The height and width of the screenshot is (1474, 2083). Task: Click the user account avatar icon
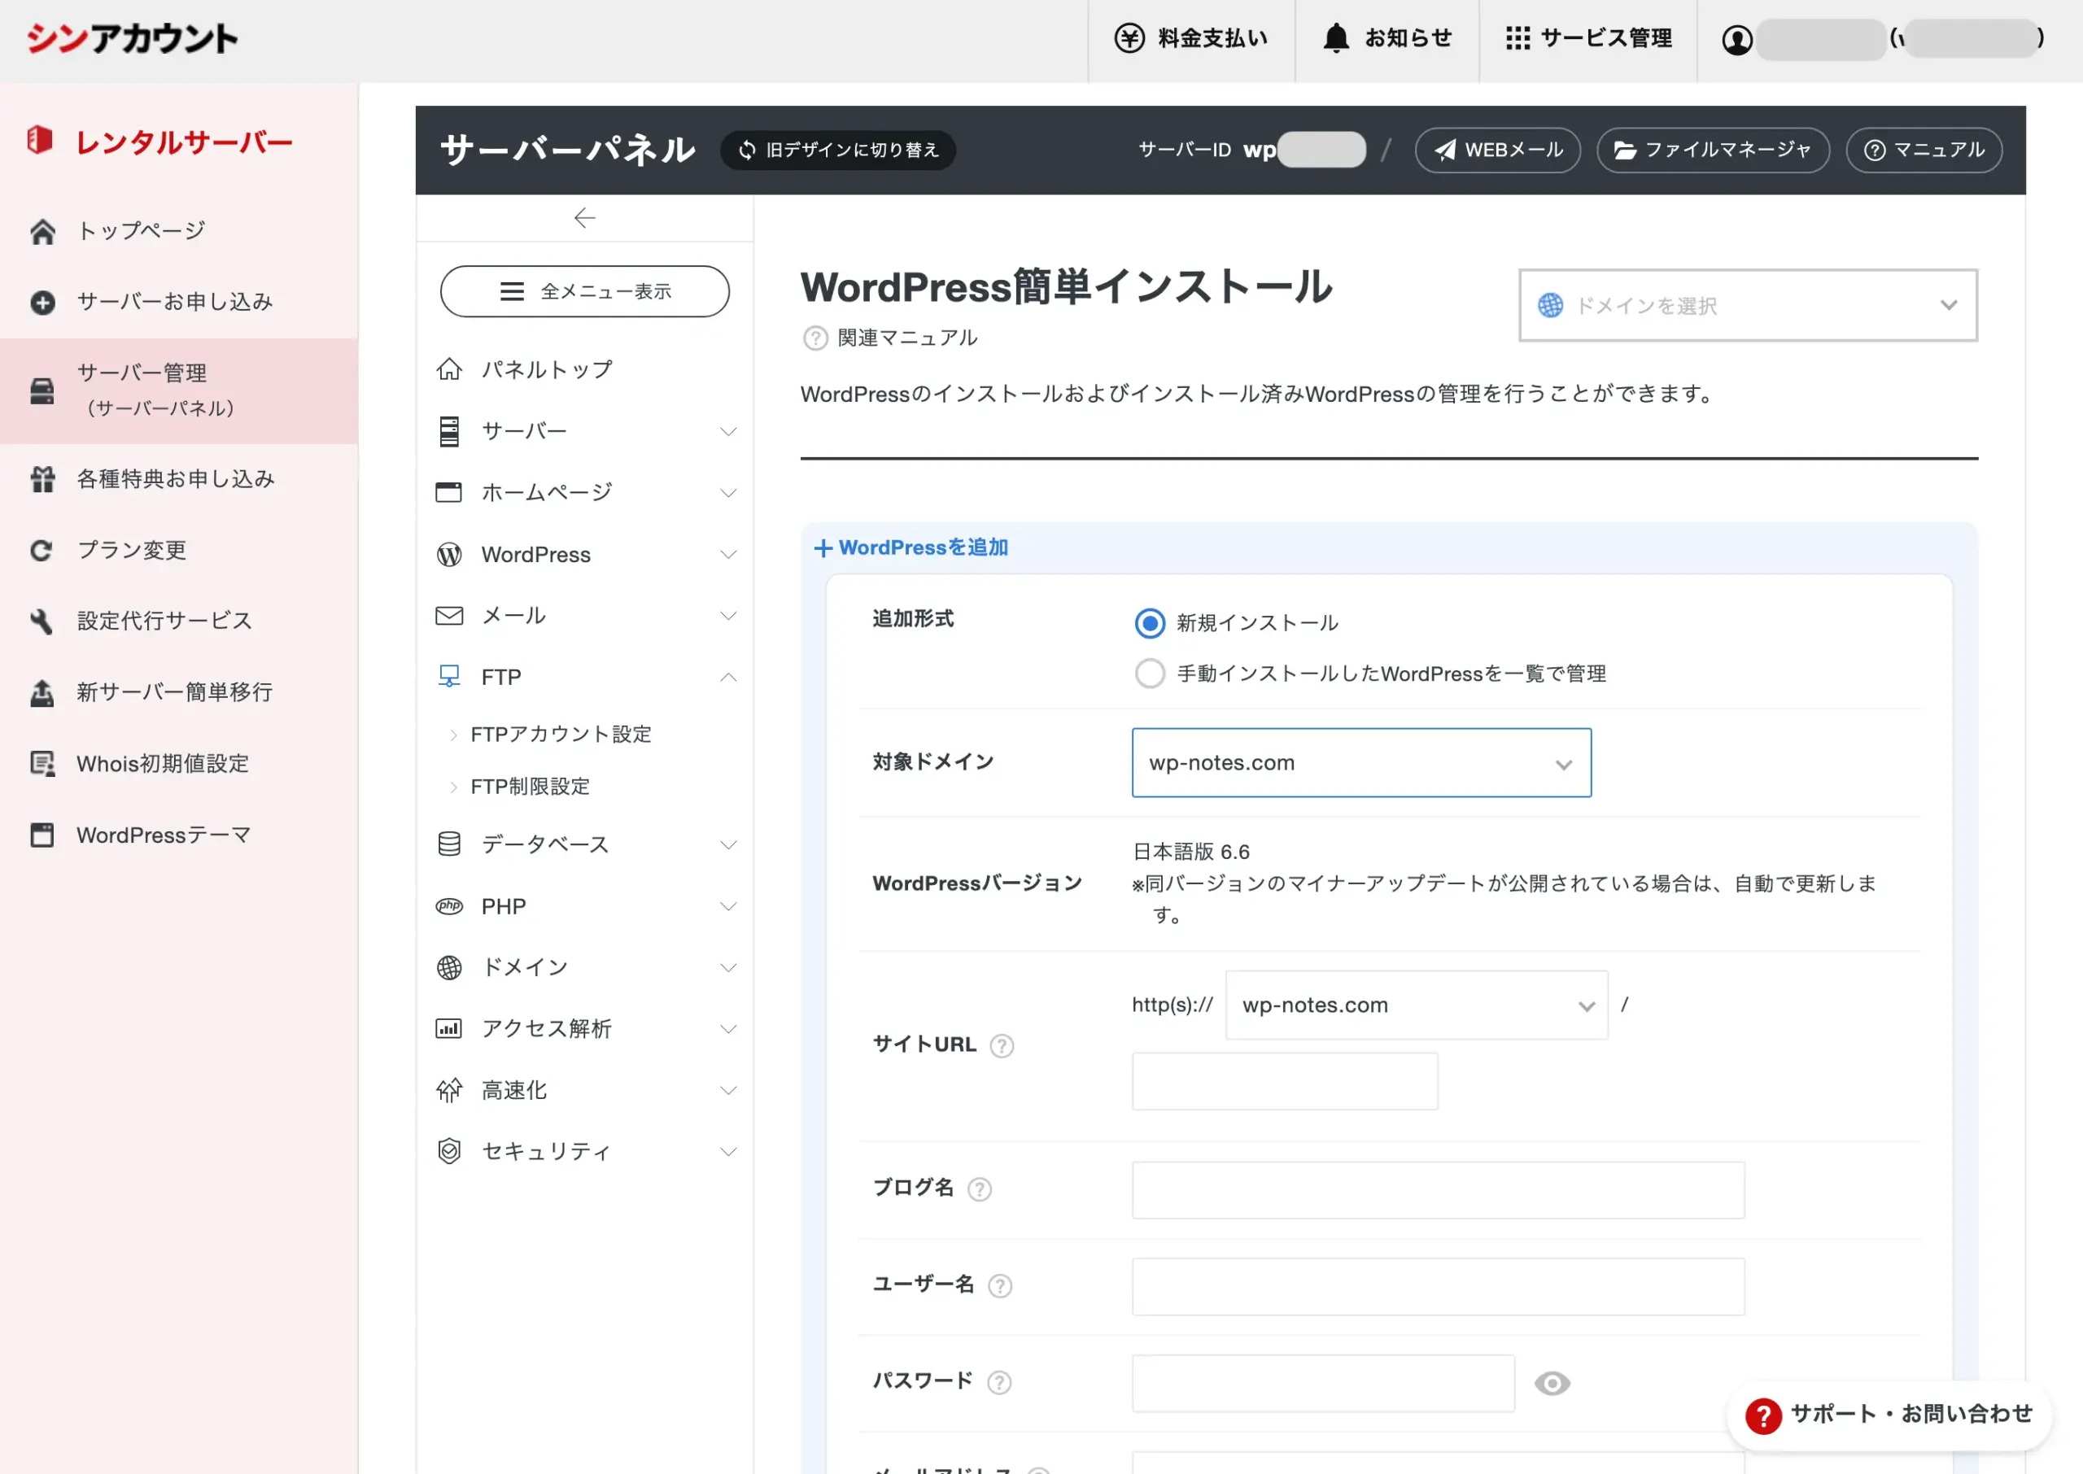[x=1736, y=40]
